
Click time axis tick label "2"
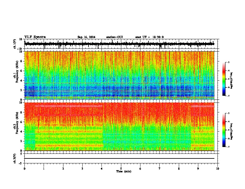point(63,168)
